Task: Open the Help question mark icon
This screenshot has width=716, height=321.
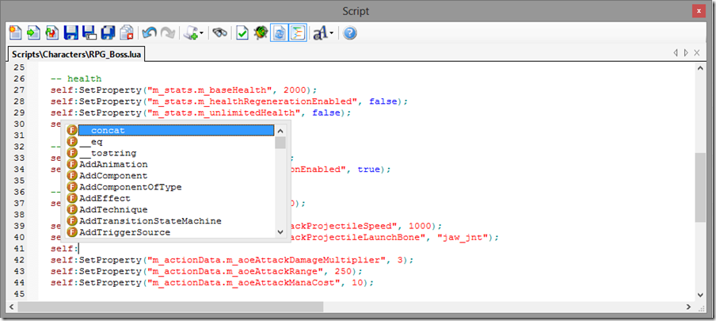Action: point(349,32)
